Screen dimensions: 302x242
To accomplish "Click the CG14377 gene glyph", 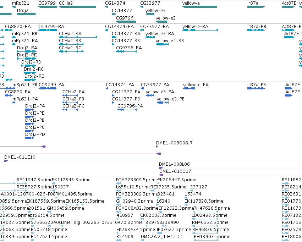I will (114, 14).
